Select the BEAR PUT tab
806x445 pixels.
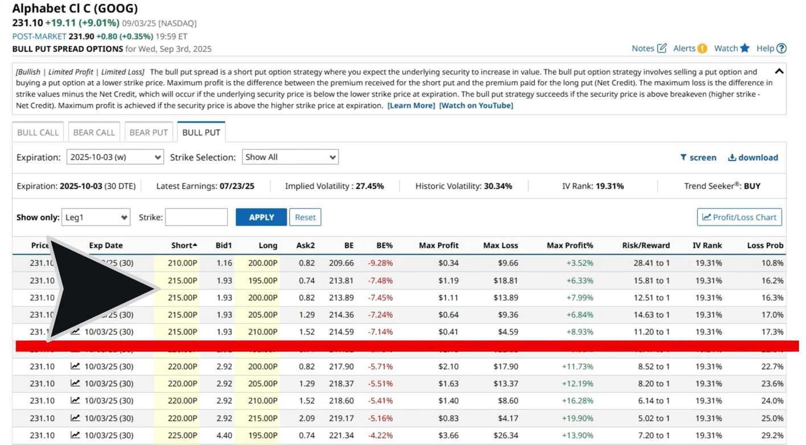click(149, 131)
